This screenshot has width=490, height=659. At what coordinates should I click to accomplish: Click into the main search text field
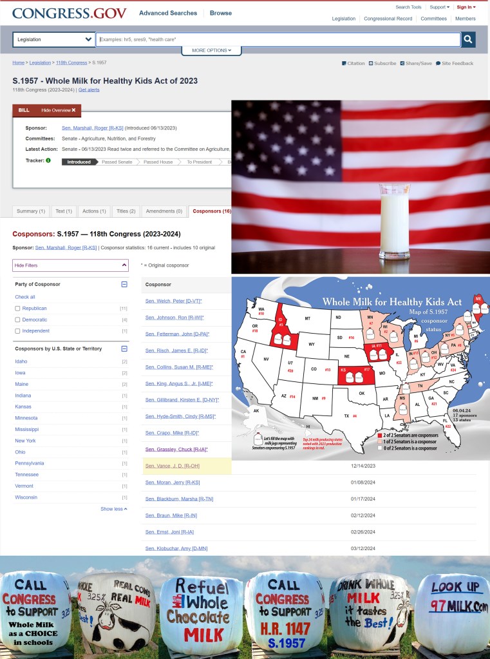(277, 40)
